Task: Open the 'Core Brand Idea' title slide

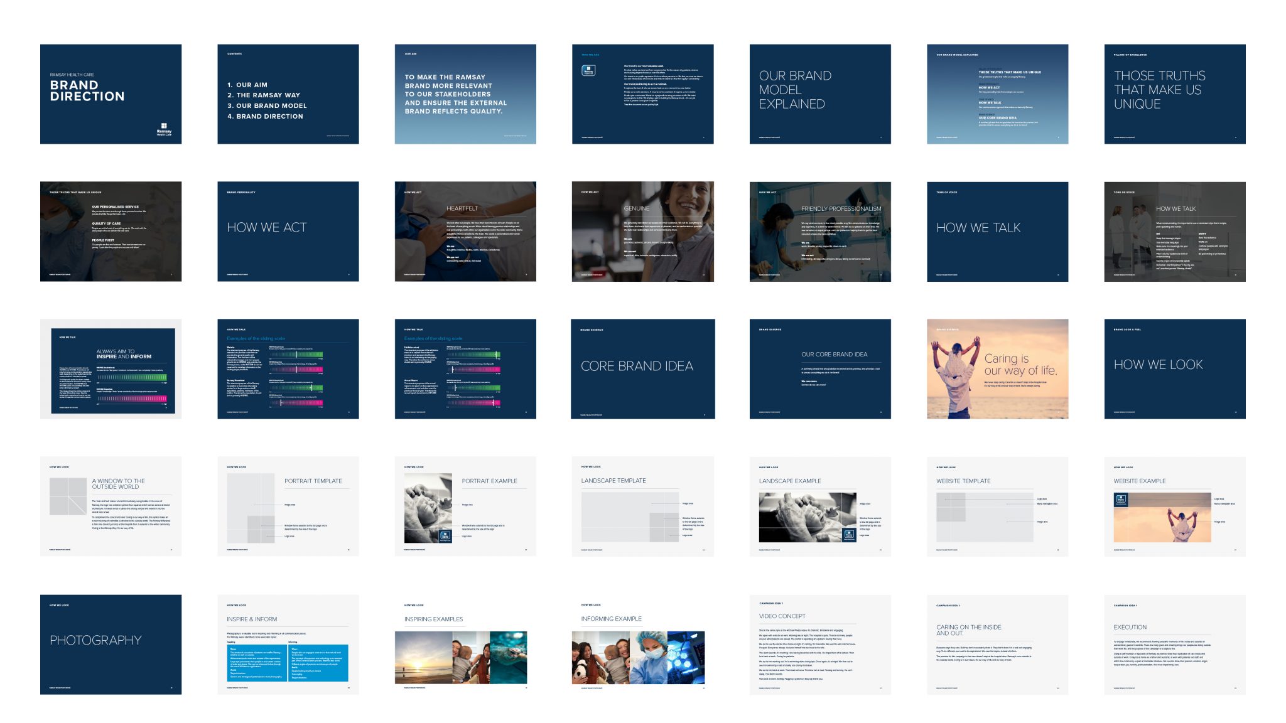Action: point(643,369)
